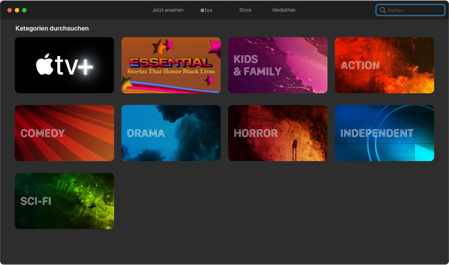Close the TV window with red button
The height and width of the screenshot is (265, 449).
coord(10,10)
